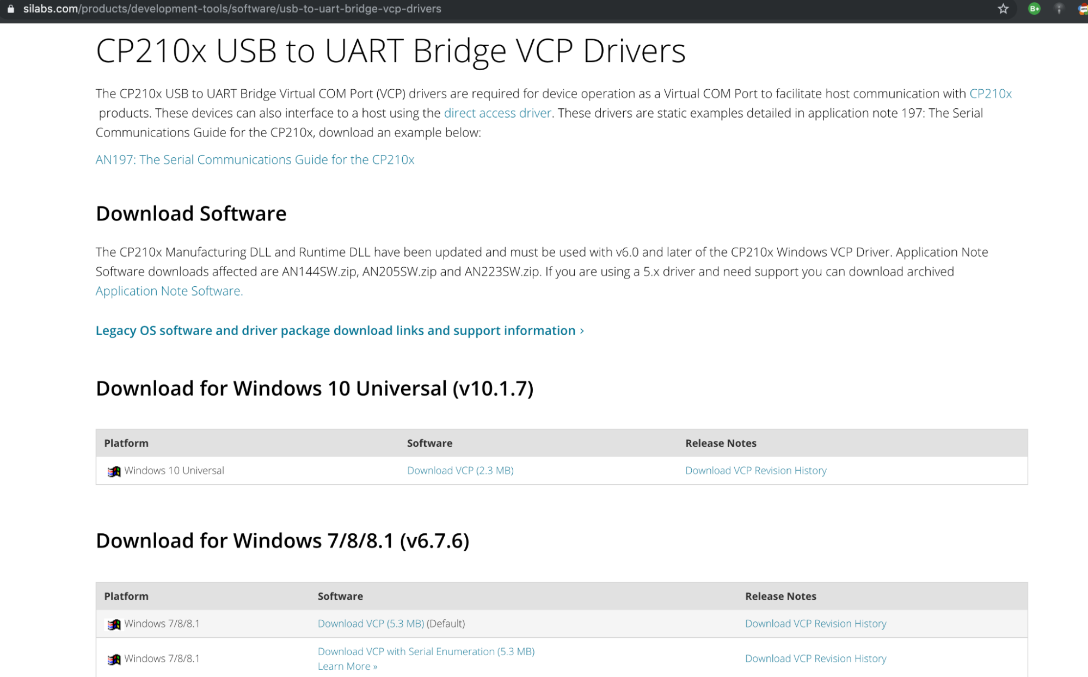The height and width of the screenshot is (677, 1088).
Task: Open VCP Revision History for Windows 7/8/8.1
Action: point(815,624)
